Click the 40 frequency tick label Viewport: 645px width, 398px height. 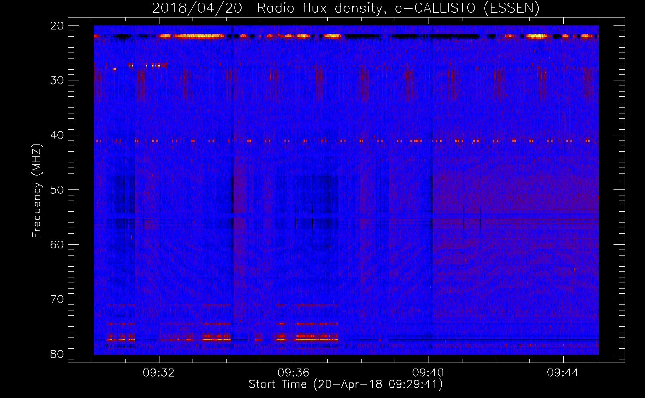coord(57,135)
